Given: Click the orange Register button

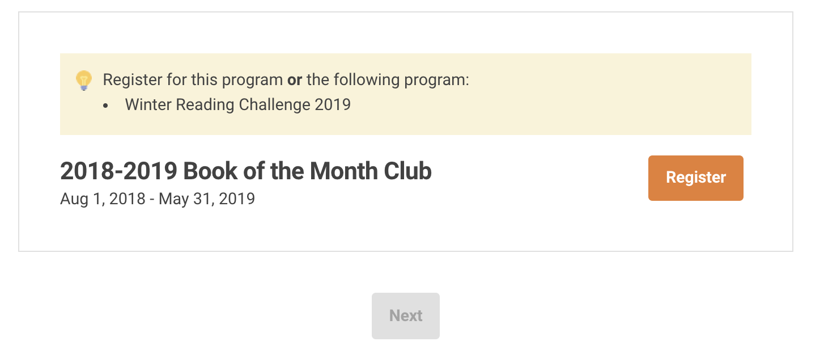Looking at the screenshot, I should [x=695, y=178].
